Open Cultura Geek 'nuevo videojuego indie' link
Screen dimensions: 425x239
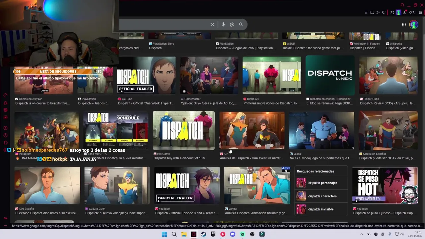point(116,213)
